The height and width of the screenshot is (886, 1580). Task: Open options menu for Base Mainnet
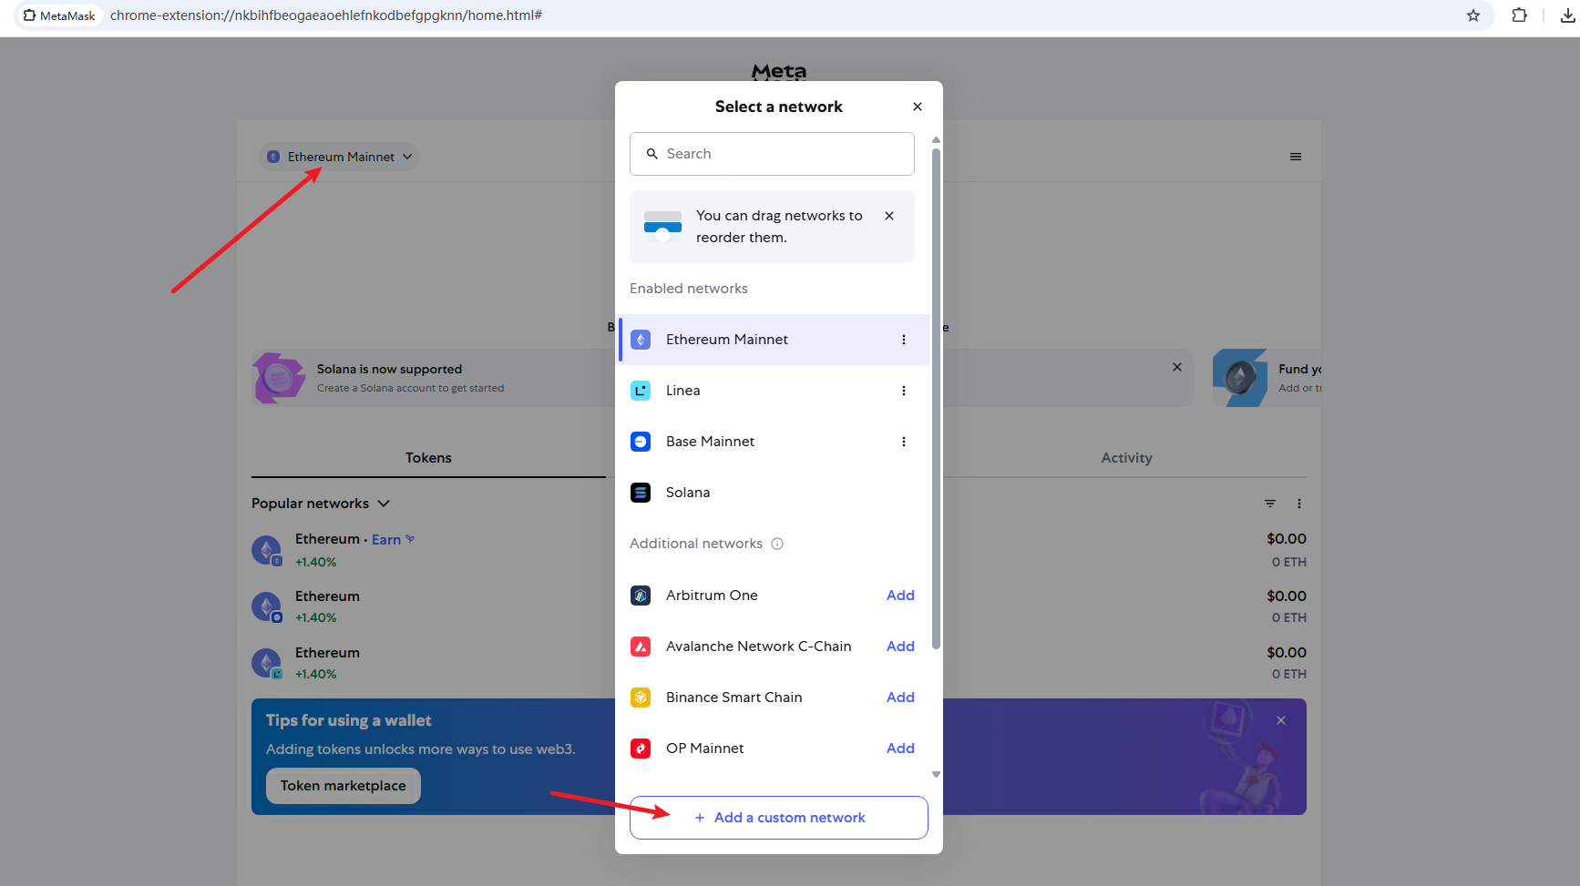click(x=904, y=442)
